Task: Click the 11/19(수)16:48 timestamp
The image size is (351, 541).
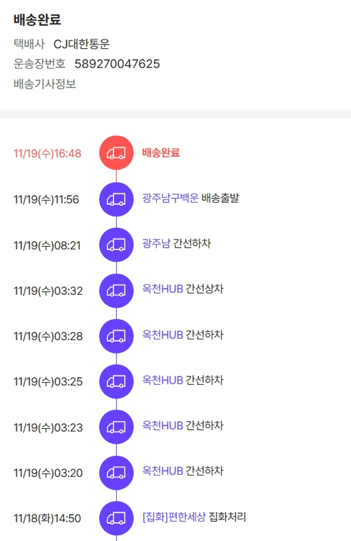Action: 47,153
